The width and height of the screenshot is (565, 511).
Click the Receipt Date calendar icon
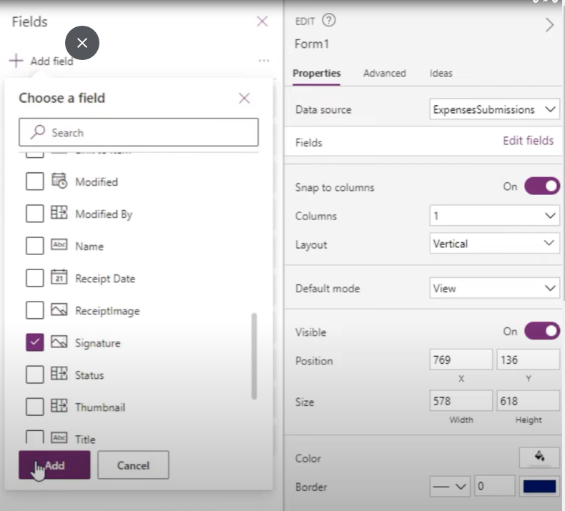[59, 277]
